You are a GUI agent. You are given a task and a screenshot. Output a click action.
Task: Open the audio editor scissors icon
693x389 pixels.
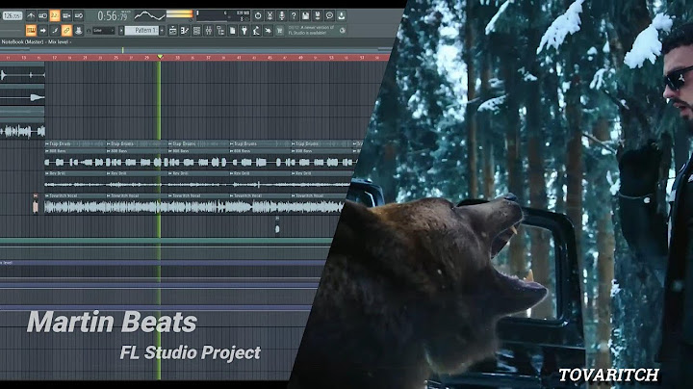click(x=270, y=16)
